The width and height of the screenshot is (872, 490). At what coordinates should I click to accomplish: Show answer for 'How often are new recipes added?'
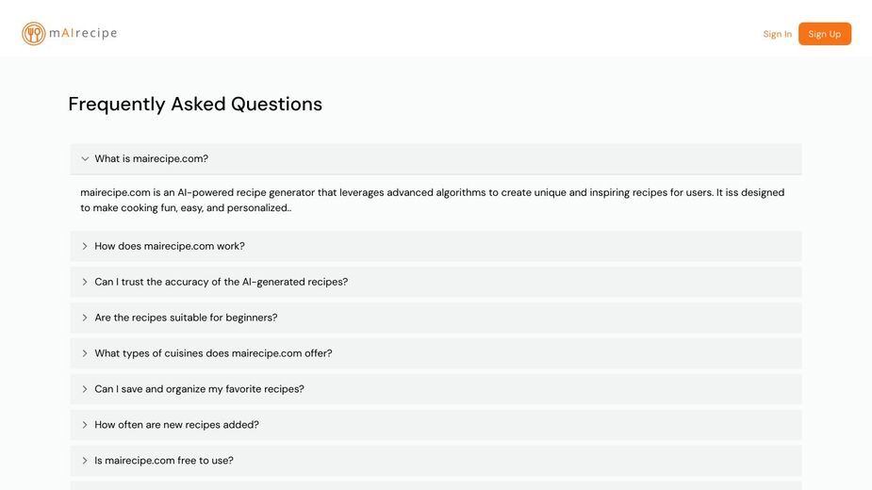tap(436, 425)
